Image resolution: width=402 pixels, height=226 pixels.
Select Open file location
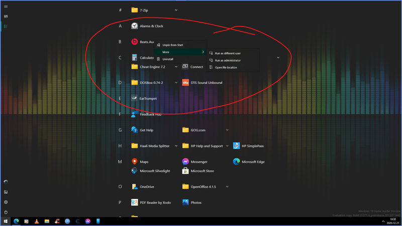233,68
